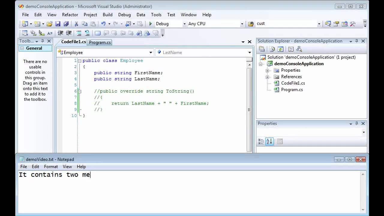Open the Build menu in Visual Studio

point(107,15)
